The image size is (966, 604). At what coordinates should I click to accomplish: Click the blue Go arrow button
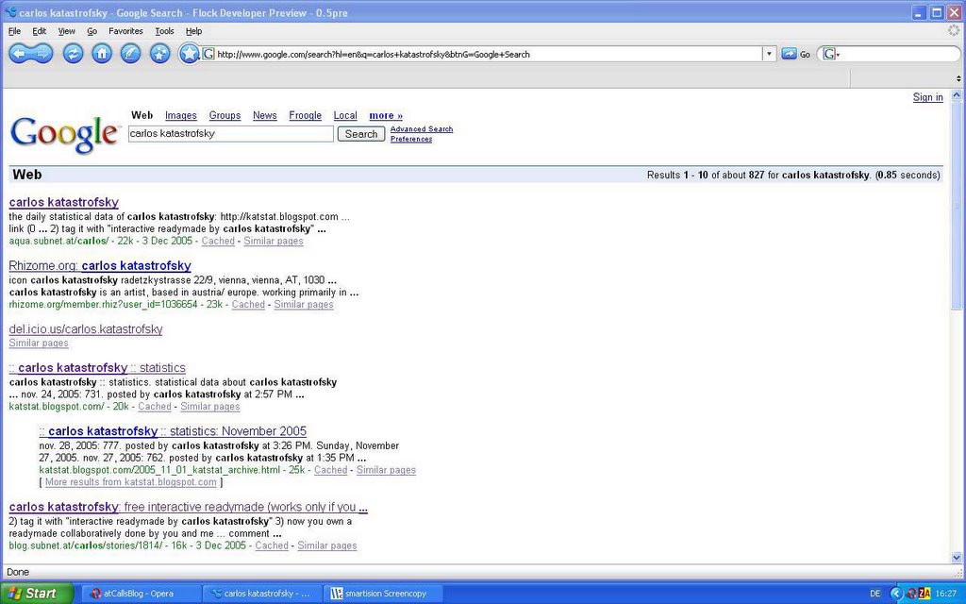tap(790, 54)
